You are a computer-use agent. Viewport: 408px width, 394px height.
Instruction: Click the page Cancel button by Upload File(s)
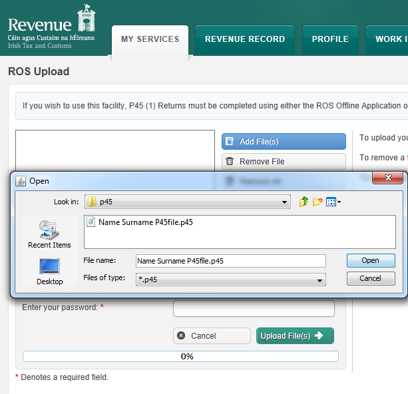tap(212, 335)
